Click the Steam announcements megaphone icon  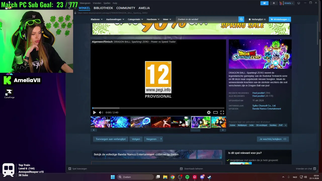(x=264, y=3)
